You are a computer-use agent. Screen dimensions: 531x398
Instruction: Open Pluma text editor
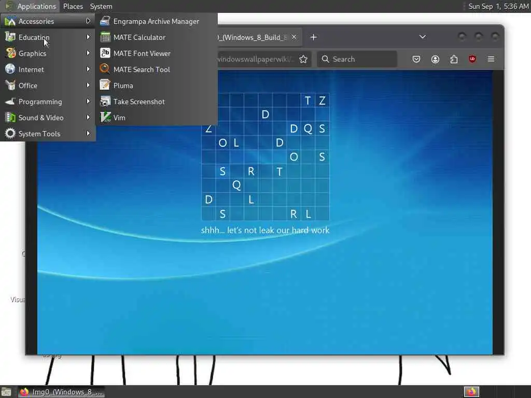click(156, 86)
